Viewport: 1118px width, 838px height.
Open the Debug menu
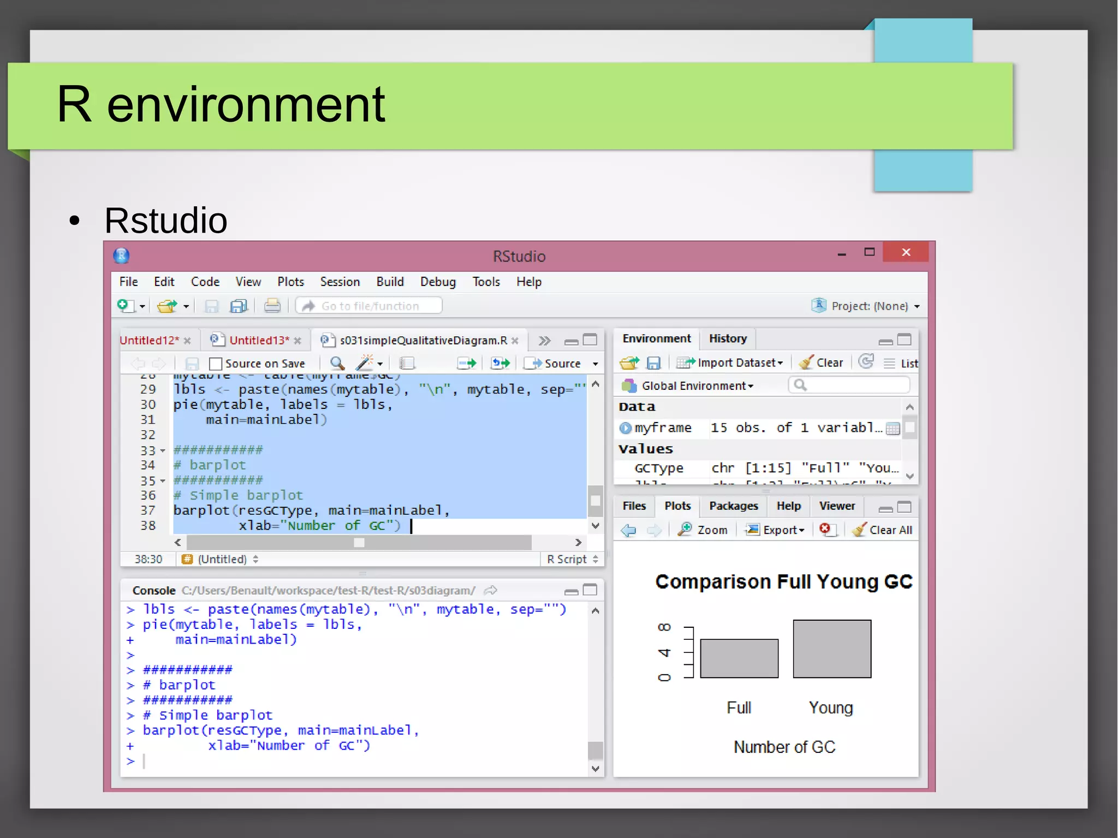(x=438, y=282)
